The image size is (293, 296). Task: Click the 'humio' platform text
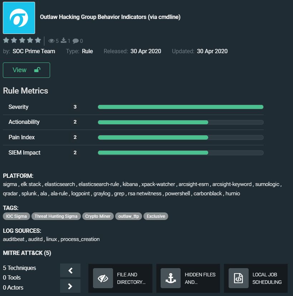tap(233, 194)
